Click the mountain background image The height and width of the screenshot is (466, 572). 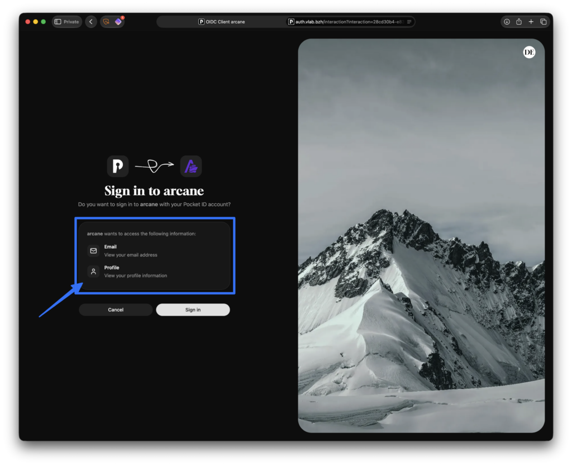tap(421, 236)
